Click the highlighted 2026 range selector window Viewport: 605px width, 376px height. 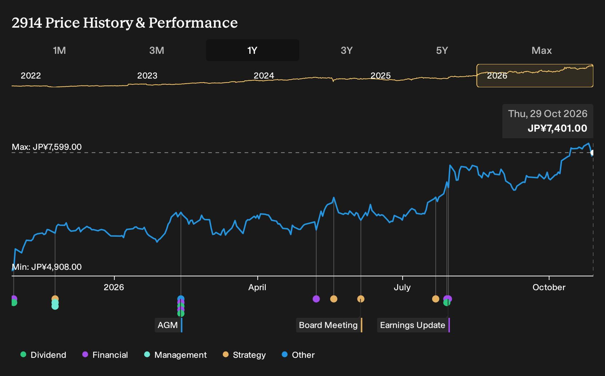(x=535, y=76)
